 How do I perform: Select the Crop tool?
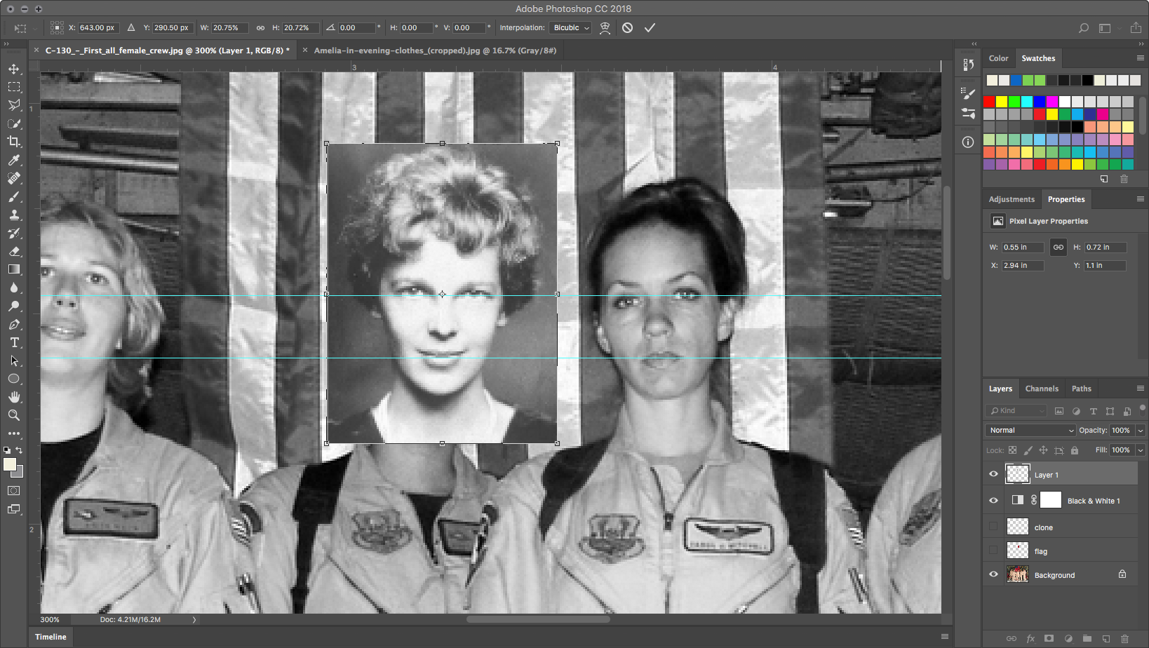pos(14,142)
